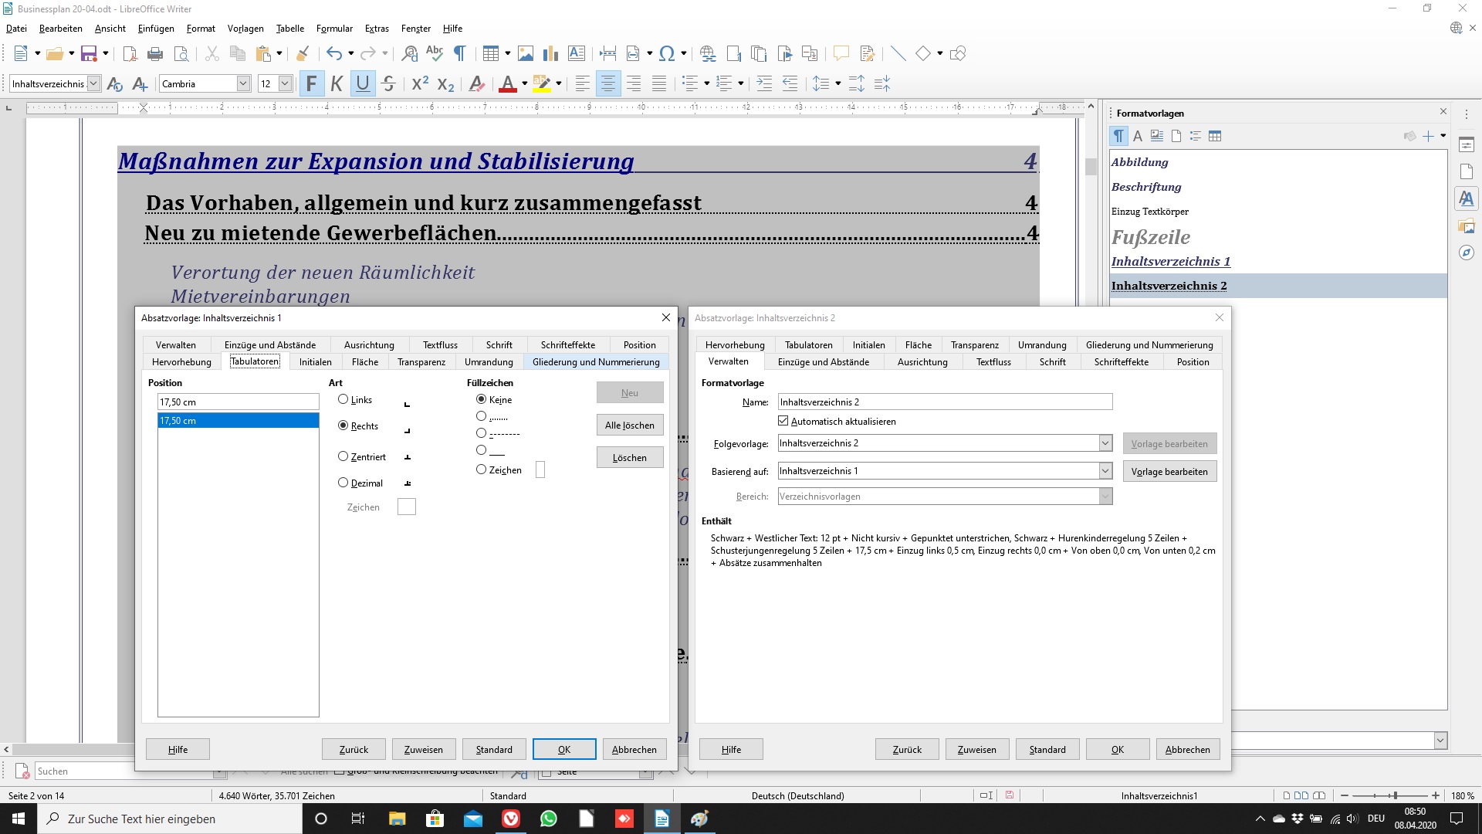This screenshot has width=1482, height=834.
Task: Click the Italic K button
Action: [x=337, y=83]
